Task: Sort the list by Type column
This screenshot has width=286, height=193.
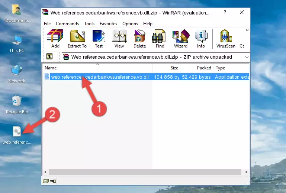Action: pyautogui.click(x=231, y=68)
